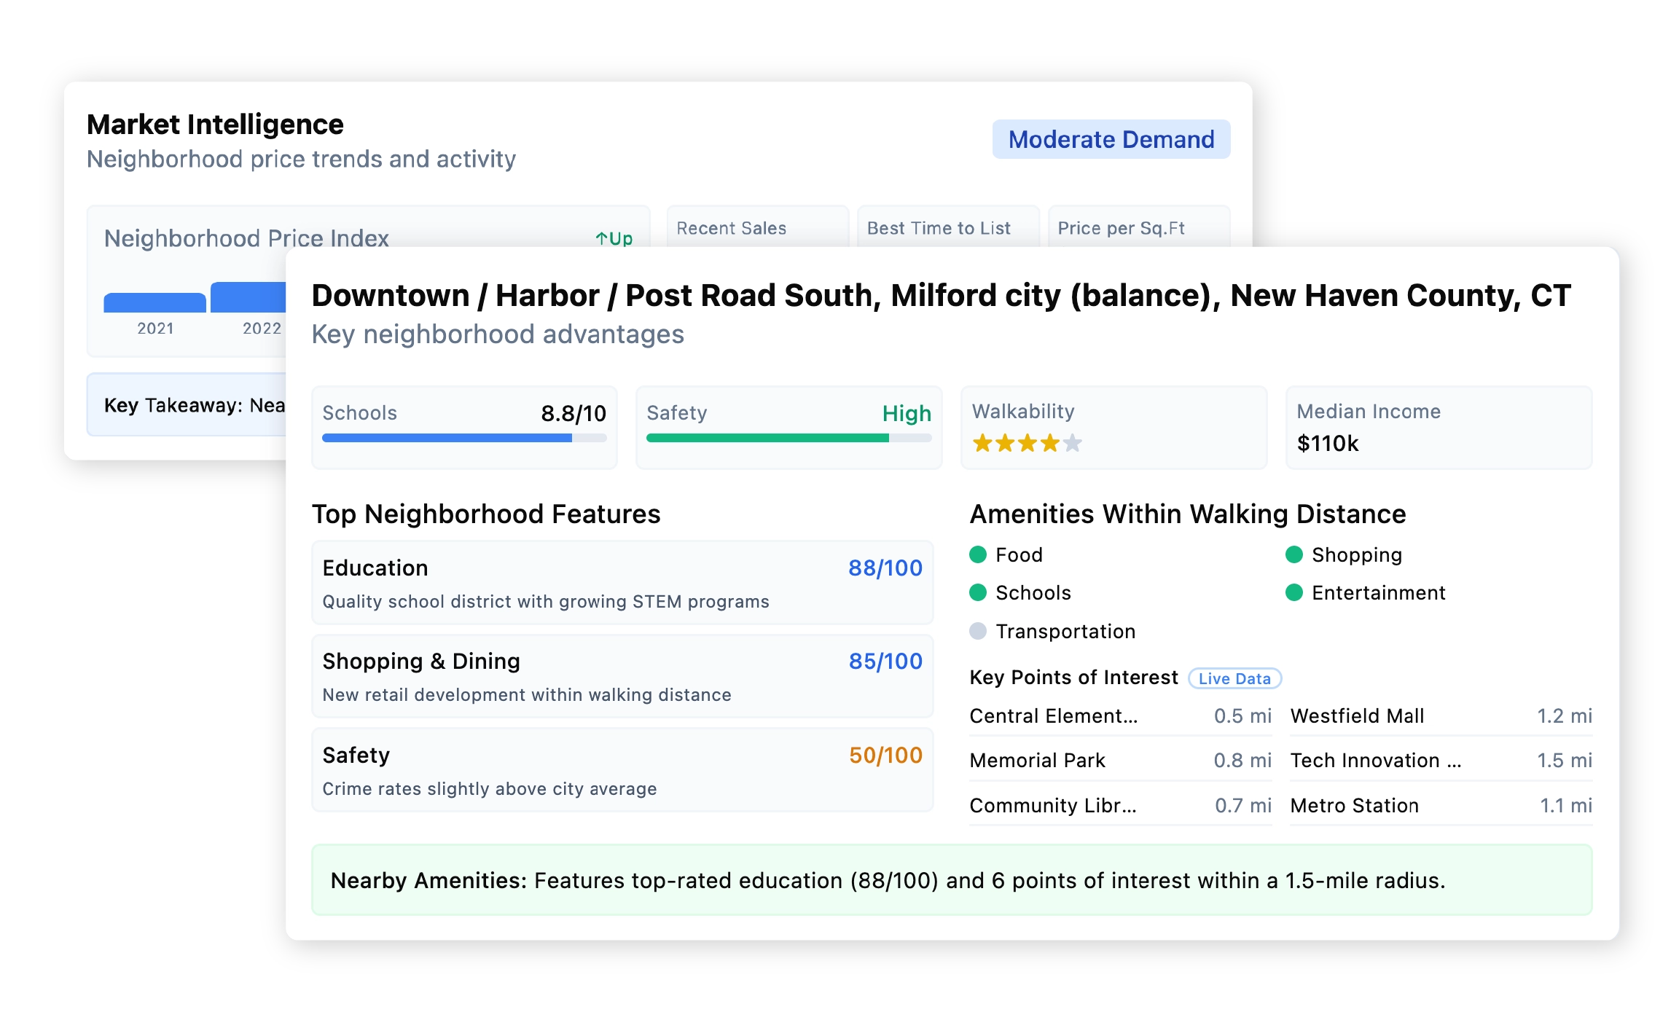Screen dimensions: 1679x1020
Task: Click the green Shopping amenity dot
Action: 1295,554
